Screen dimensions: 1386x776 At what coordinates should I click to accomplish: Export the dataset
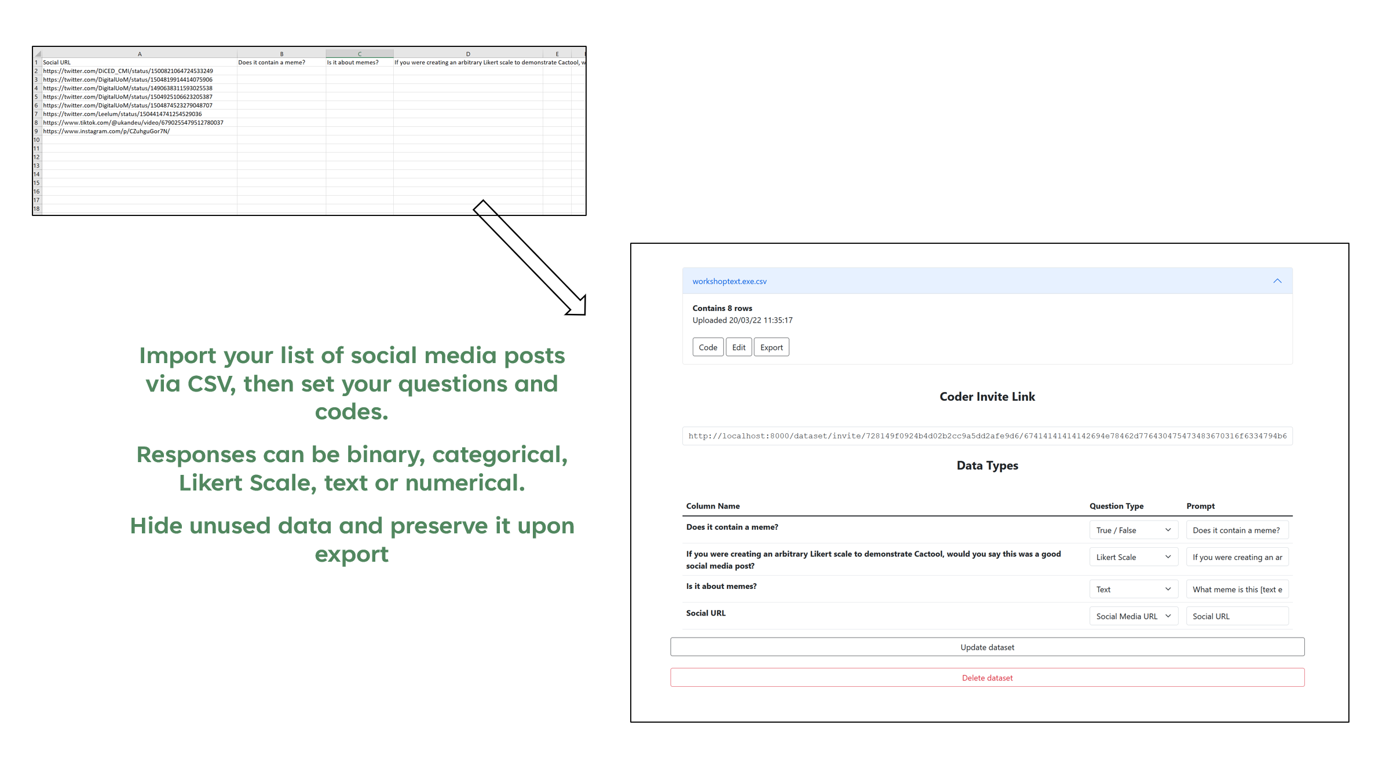click(771, 346)
